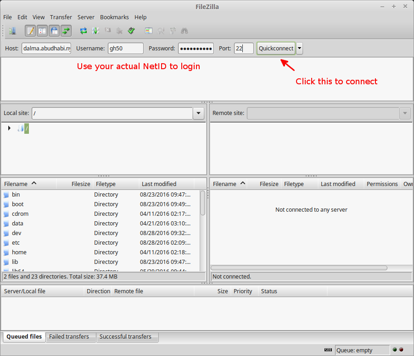414x356 pixels.
Task: Click the Cancel current operation icon
Action: 107,31
